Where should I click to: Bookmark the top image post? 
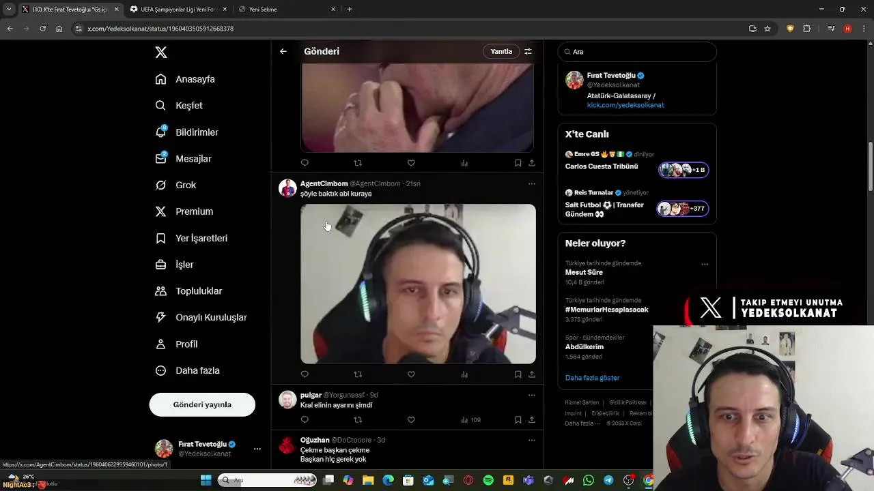point(518,163)
